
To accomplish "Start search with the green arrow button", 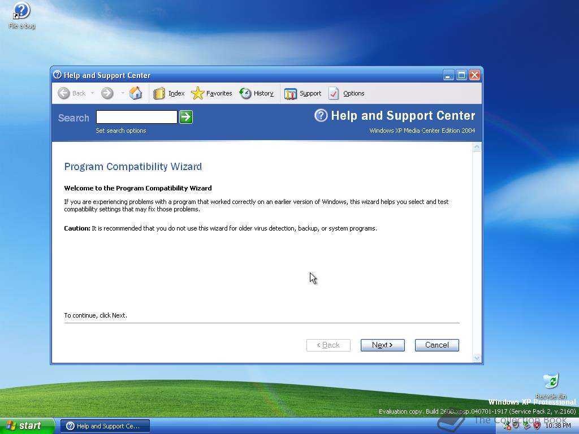I will 186,117.
